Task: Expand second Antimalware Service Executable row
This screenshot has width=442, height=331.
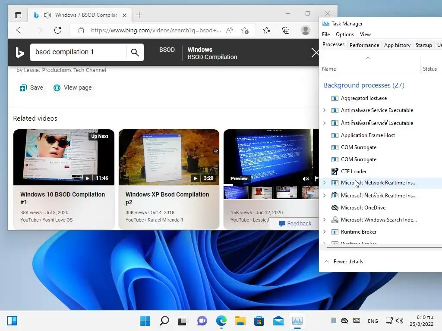Action: click(325, 123)
